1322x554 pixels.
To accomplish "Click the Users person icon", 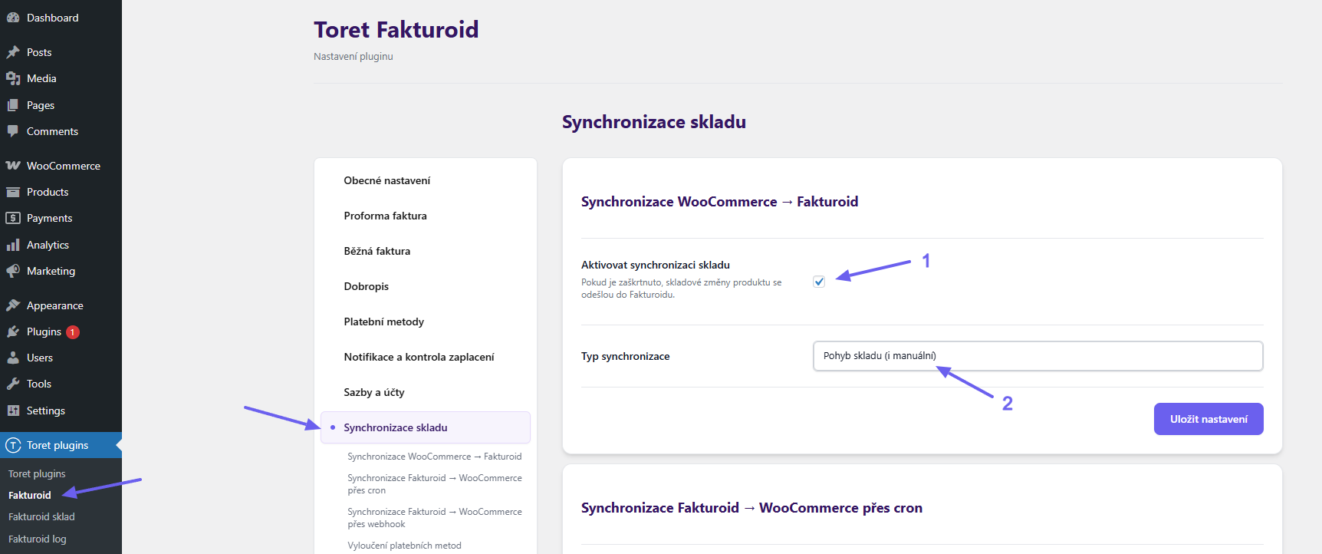I will point(13,358).
